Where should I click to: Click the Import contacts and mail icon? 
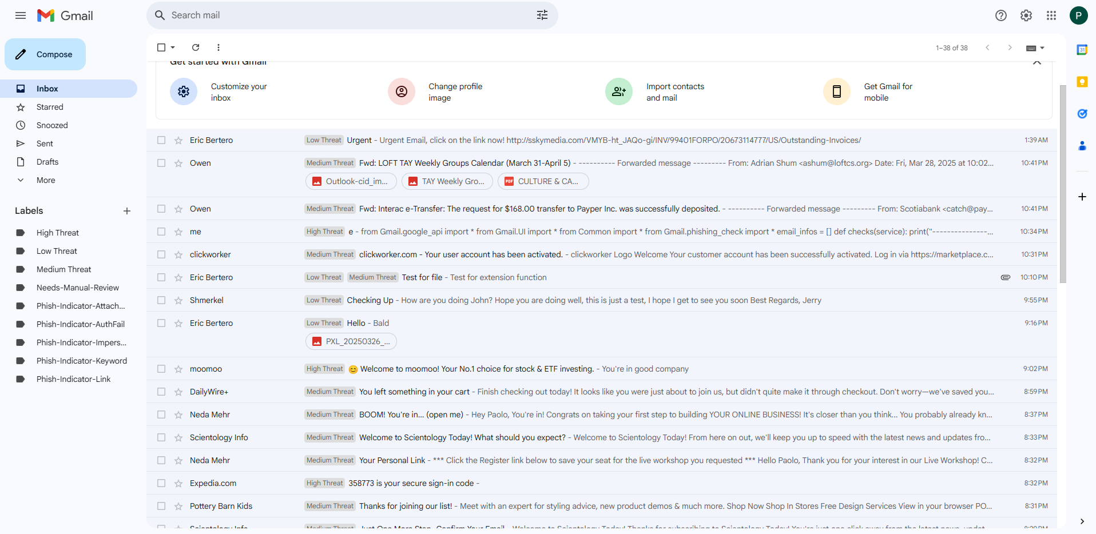pyautogui.click(x=619, y=91)
